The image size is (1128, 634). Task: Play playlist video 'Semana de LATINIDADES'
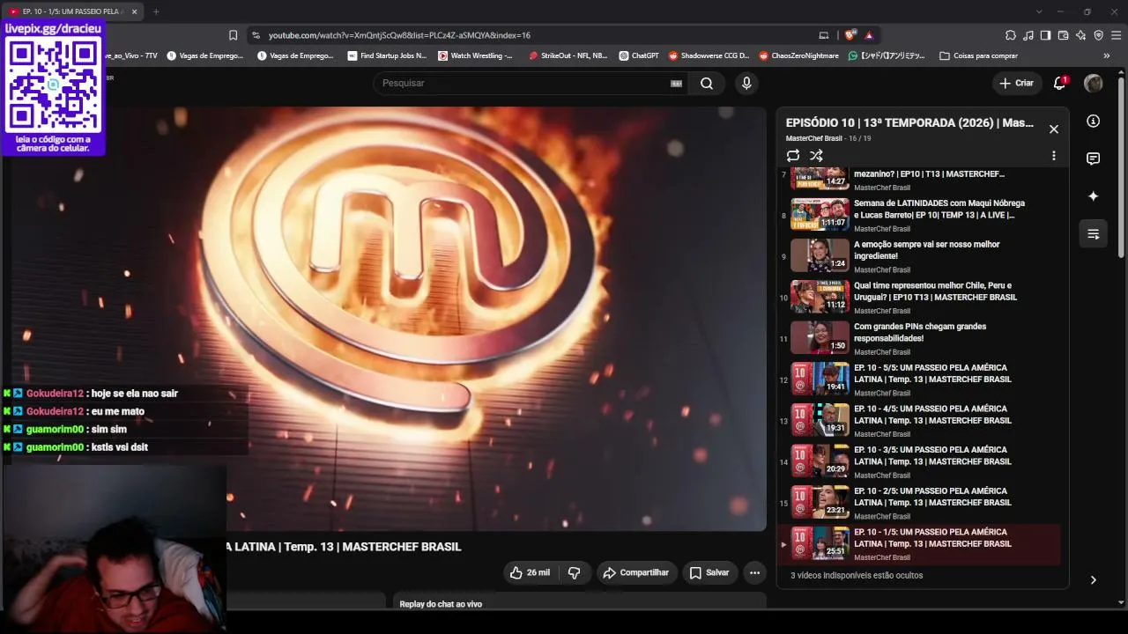click(920, 215)
